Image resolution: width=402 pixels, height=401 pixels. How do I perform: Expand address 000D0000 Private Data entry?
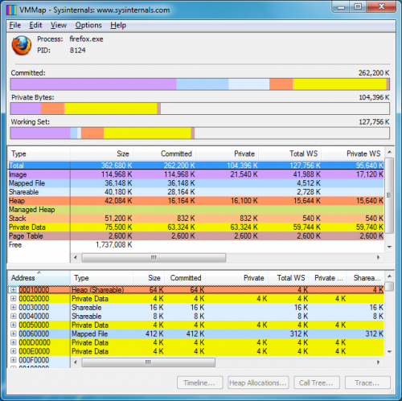(14, 342)
